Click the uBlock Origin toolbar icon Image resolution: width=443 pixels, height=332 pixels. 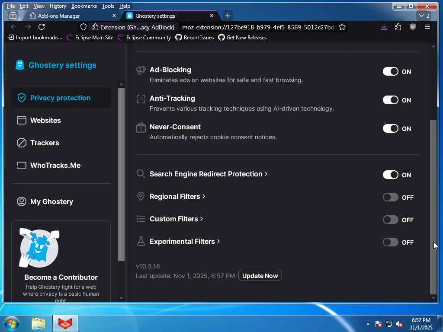[412, 27]
